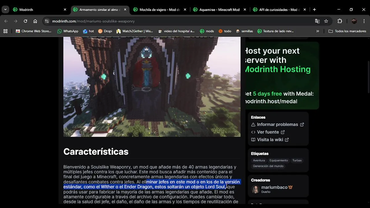Viewport: 370px width, 208px height.
Task: Select the Aventura tag
Action: (259, 160)
